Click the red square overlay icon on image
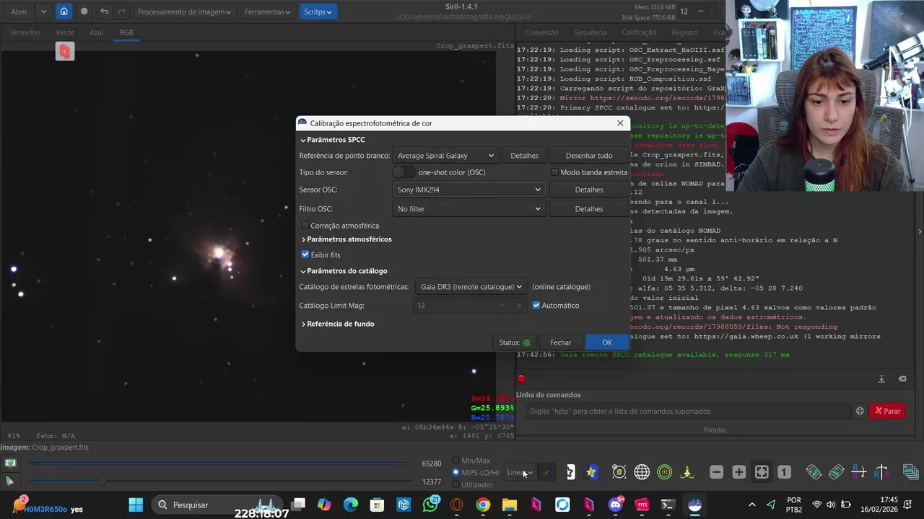 (65, 51)
